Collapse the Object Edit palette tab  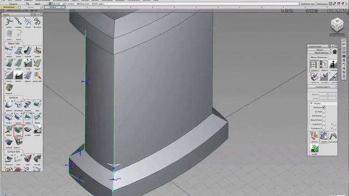(14, 44)
